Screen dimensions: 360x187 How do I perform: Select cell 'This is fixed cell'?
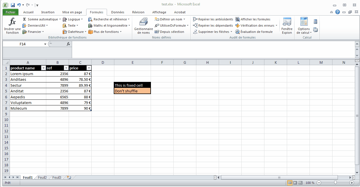[132, 85]
